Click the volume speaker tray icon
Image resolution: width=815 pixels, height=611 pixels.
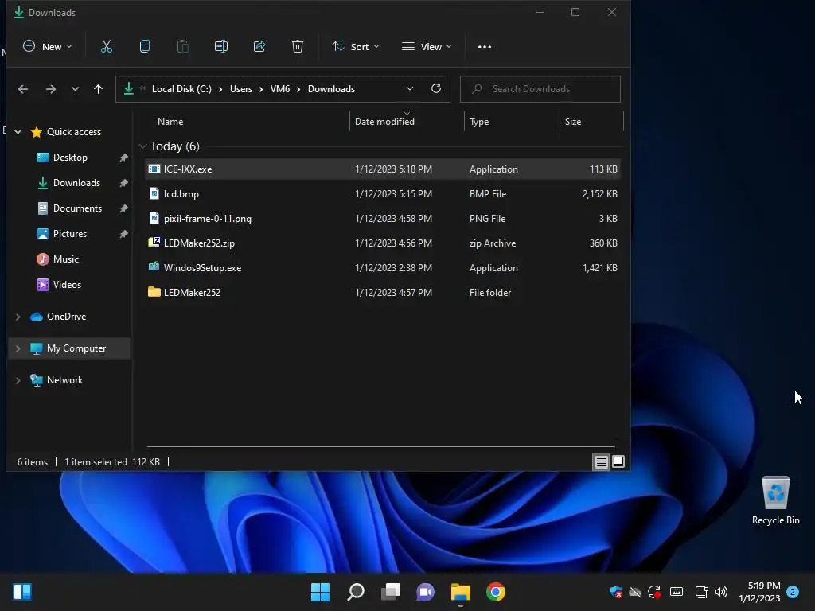(721, 592)
